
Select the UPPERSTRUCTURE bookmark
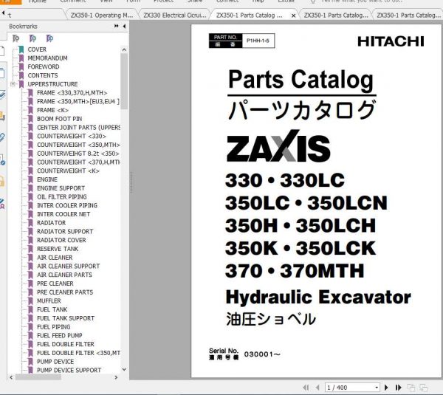pyautogui.click(x=52, y=84)
